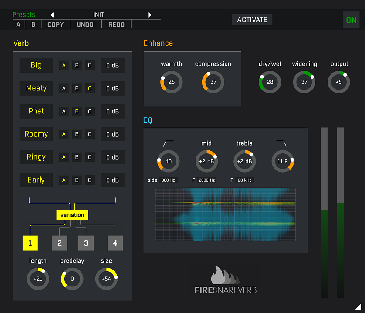This screenshot has width=365, height=313.
Task: Select variant A for Meaty reverb
Action: 64,89
